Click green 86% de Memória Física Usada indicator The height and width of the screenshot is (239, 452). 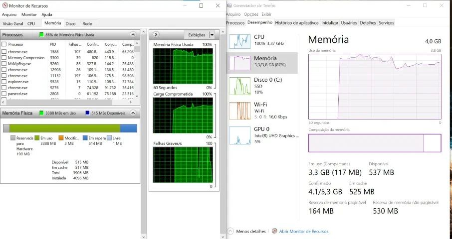pos(41,35)
